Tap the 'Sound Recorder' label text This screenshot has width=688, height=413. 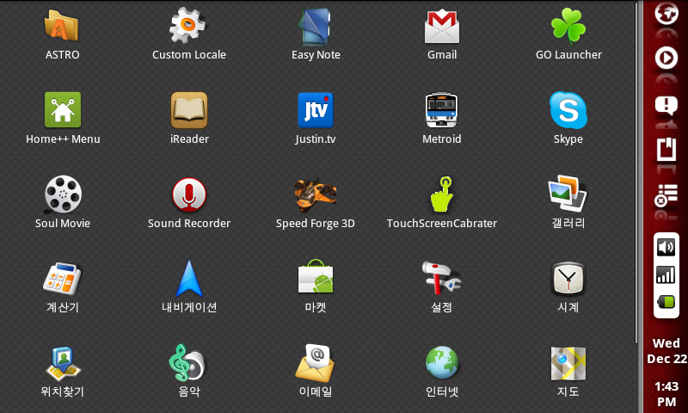click(x=189, y=224)
